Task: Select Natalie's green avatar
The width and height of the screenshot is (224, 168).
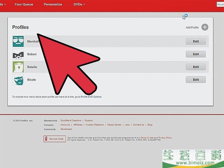Action: pyautogui.click(x=18, y=67)
